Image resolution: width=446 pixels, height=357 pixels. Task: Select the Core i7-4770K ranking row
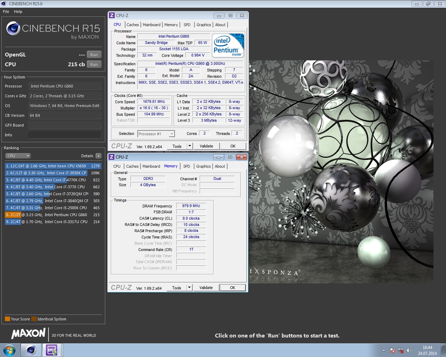tap(53, 180)
